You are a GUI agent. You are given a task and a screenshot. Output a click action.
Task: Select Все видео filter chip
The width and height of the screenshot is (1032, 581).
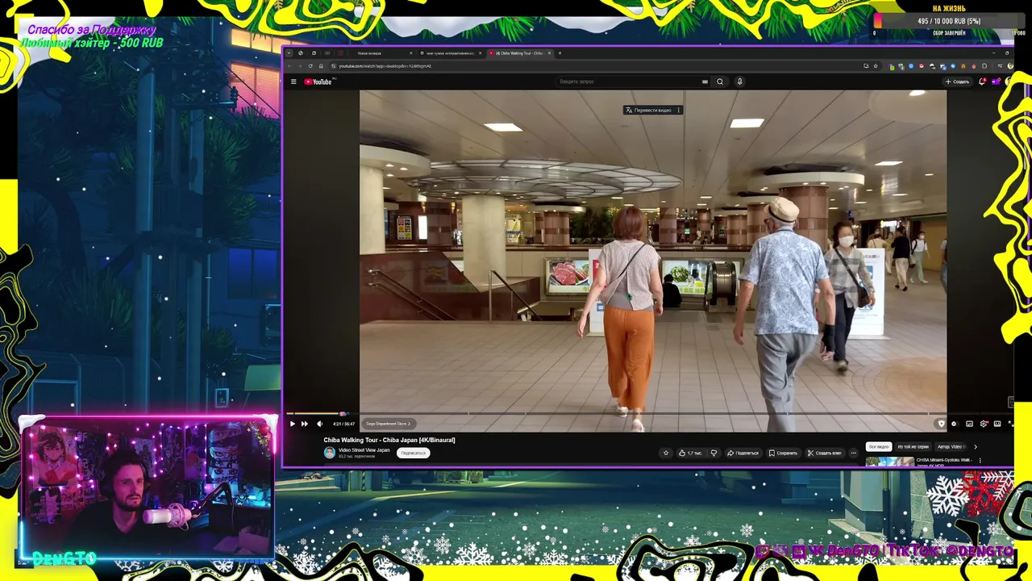tap(879, 446)
